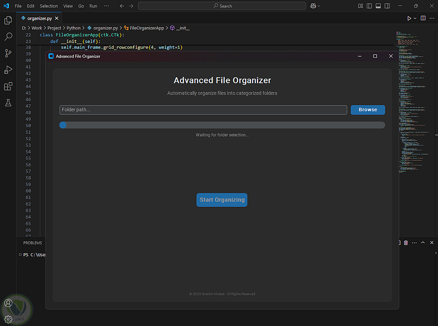Open the Selection menu
This screenshot has height=326, width=438.
pos(49,6)
